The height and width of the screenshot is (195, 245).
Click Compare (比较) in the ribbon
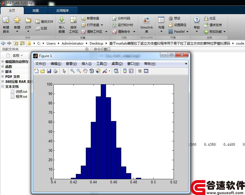pyautogui.click(x=41, y=28)
